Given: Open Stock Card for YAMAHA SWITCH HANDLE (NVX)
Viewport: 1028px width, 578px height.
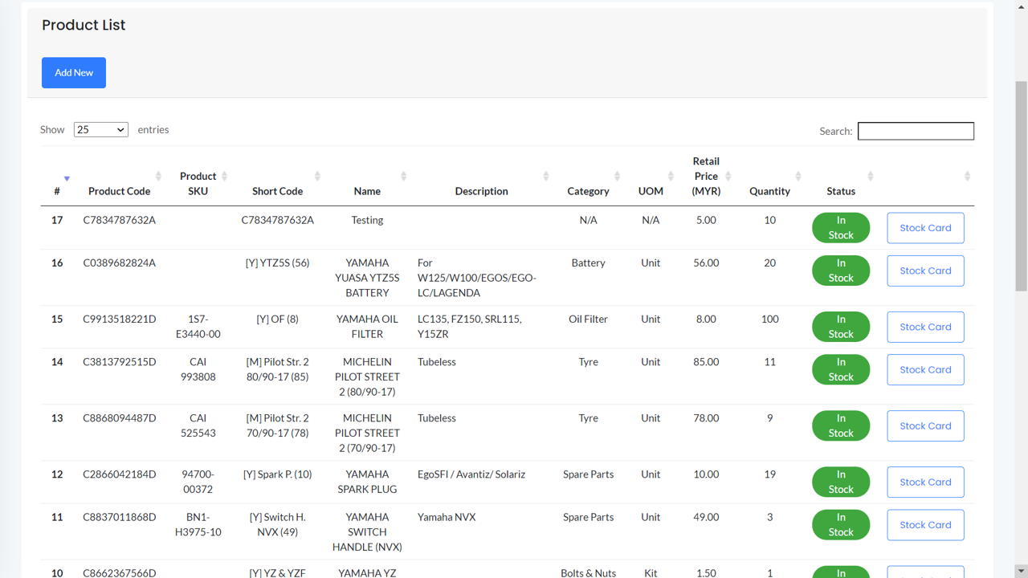Looking at the screenshot, I should [925, 525].
